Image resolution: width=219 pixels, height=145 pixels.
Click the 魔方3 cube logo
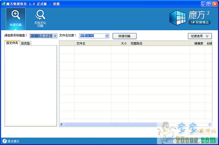(178, 18)
